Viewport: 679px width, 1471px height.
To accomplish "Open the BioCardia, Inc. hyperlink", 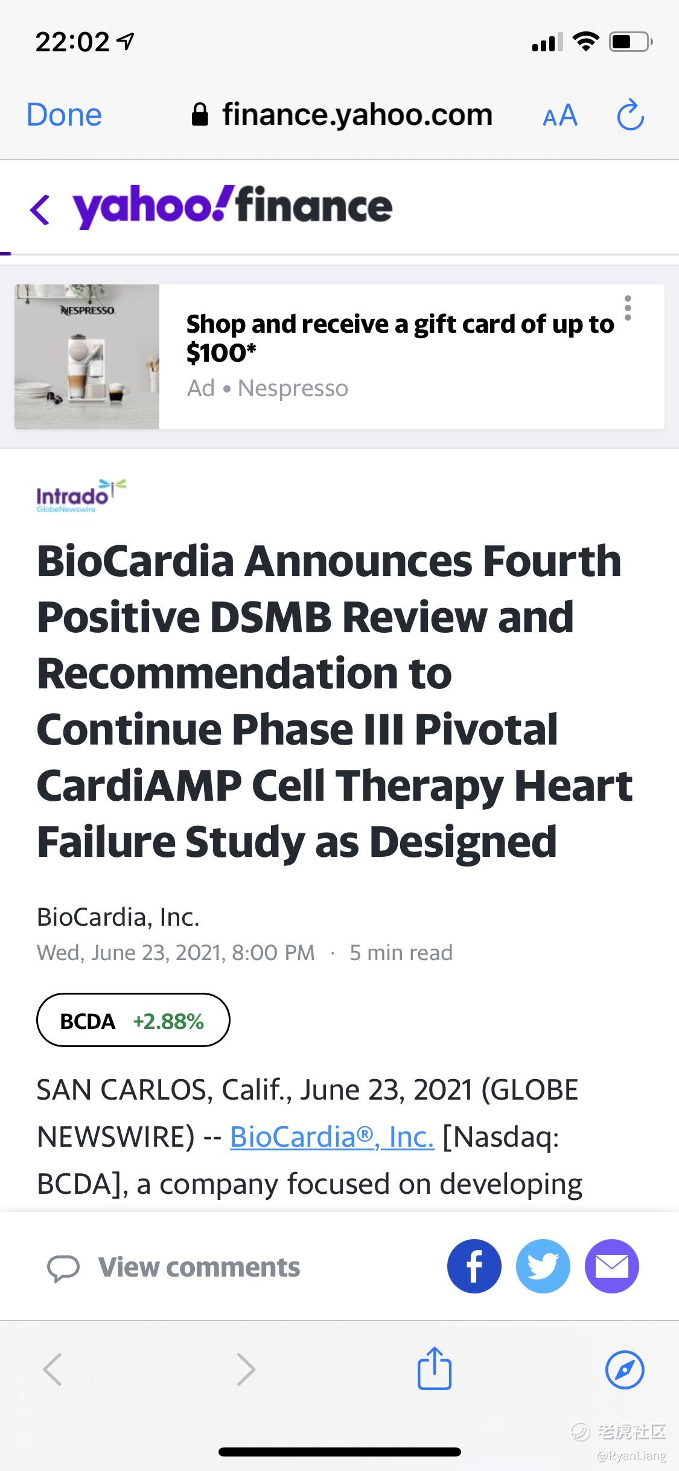I will pyautogui.click(x=332, y=1136).
